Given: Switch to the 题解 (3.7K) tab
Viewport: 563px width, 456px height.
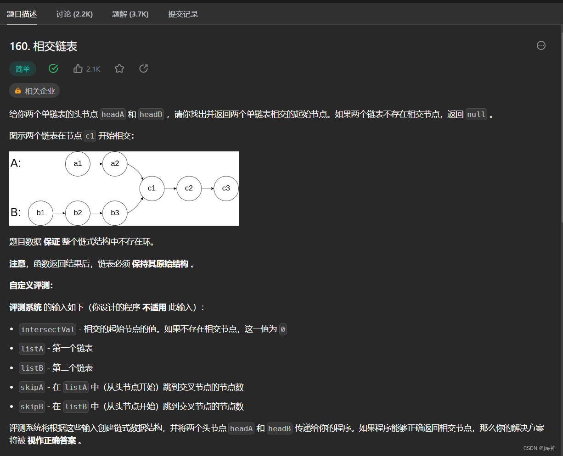Looking at the screenshot, I should (130, 14).
